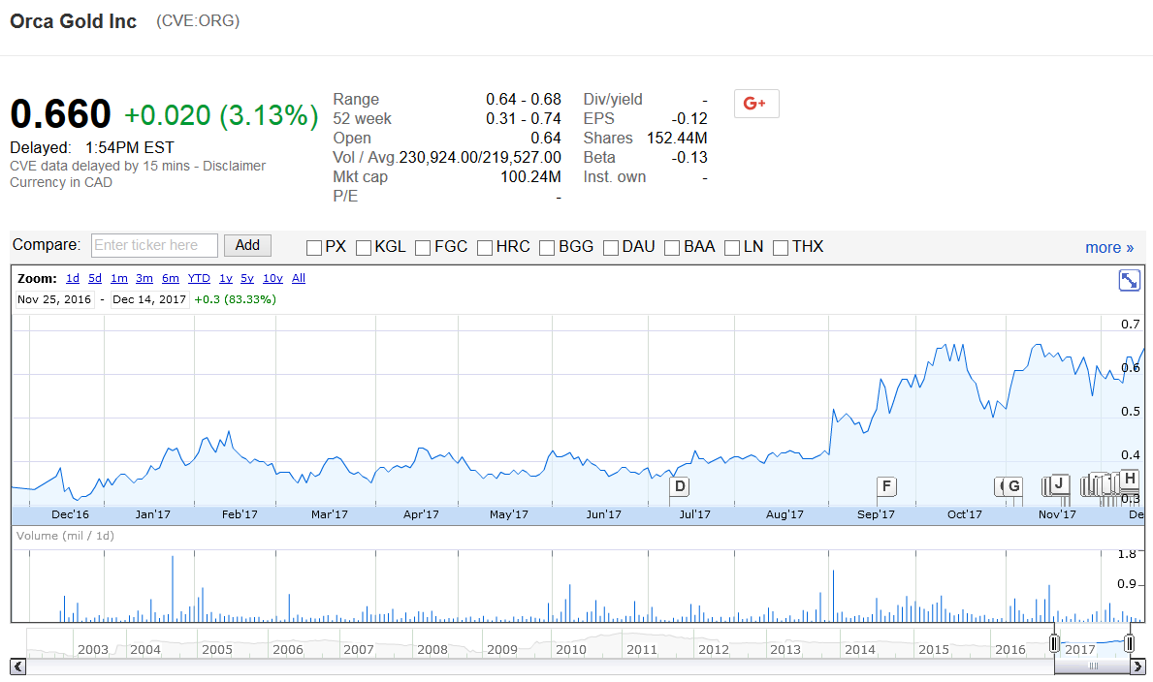Enable the FGC comparison checkbox
The width and height of the screenshot is (1153, 682).
point(423,248)
